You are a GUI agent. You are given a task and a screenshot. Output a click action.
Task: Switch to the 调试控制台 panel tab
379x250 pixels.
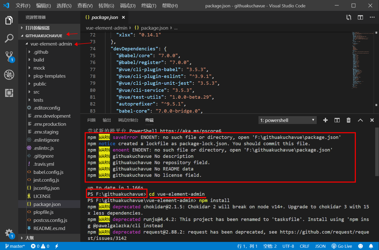coord(128,120)
